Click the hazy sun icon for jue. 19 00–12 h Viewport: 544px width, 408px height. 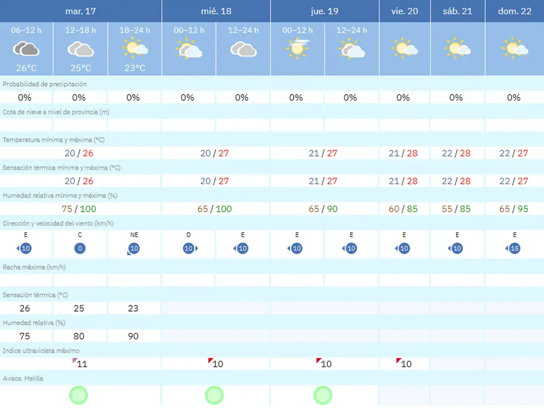[x=297, y=48]
